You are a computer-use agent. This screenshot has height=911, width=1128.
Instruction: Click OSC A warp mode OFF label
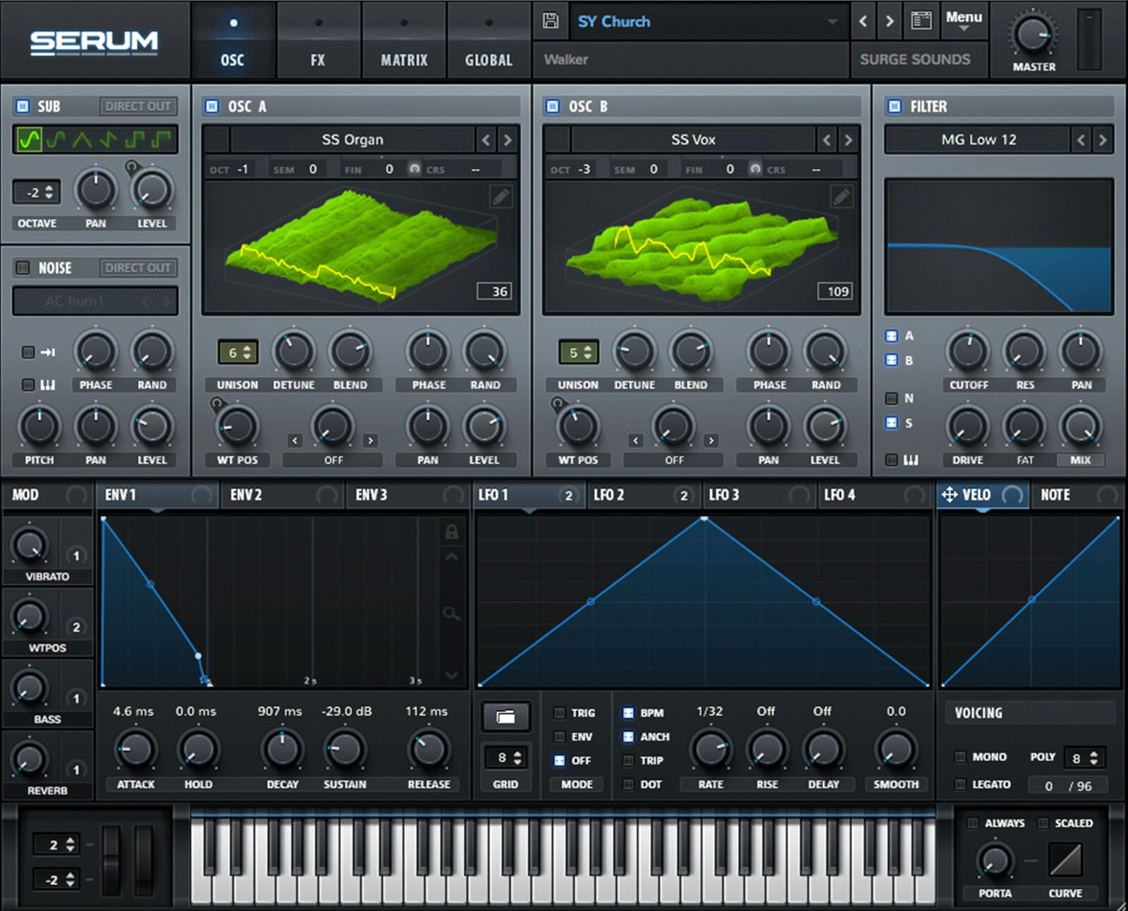[x=333, y=459]
